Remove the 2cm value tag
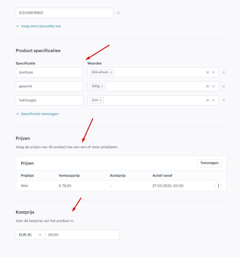 [x=101, y=100]
